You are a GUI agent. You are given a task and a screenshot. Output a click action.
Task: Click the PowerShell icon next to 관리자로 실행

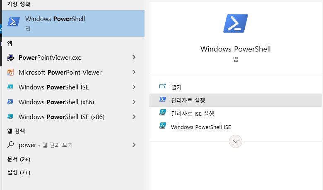pos(162,100)
